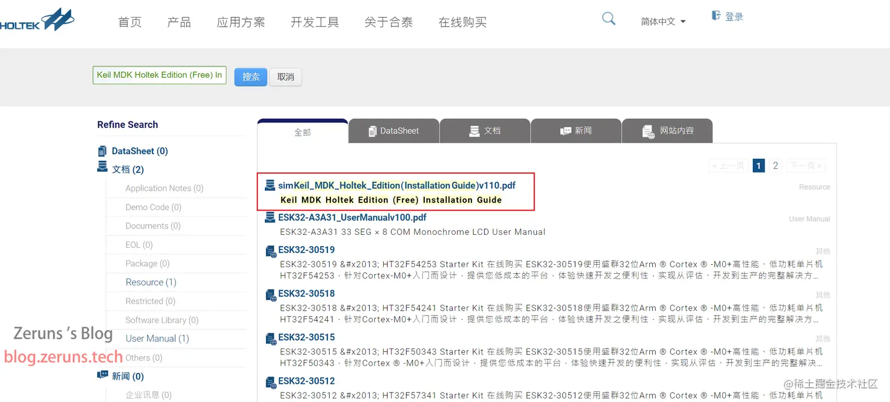This screenshot has height=402, width=890.
Task: Focus the Keil MDK search input
Action: click(x=160, y=75)
